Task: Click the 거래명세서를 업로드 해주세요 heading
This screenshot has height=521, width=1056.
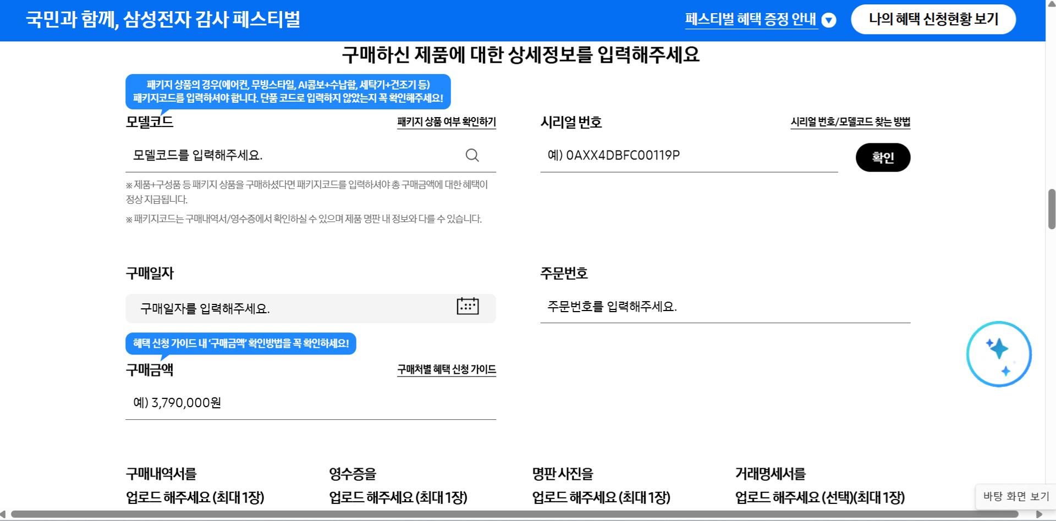Action: 820,485
